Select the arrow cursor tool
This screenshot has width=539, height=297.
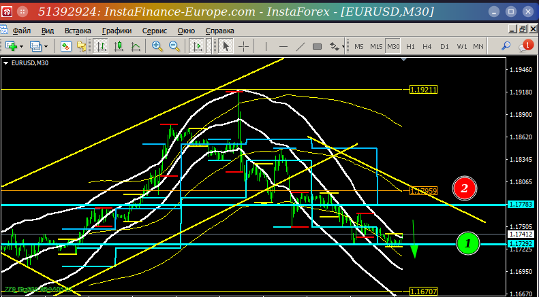click(226, 46)
